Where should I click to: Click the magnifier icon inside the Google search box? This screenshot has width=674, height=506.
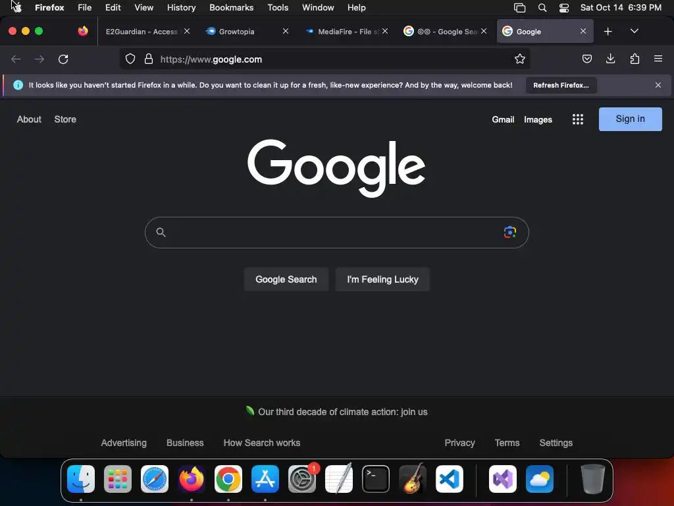pos(161,233)
